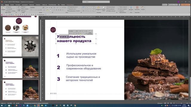
Task: Open the Select (Выделить) dropdown in Editing
Action: tap(121, 11)
